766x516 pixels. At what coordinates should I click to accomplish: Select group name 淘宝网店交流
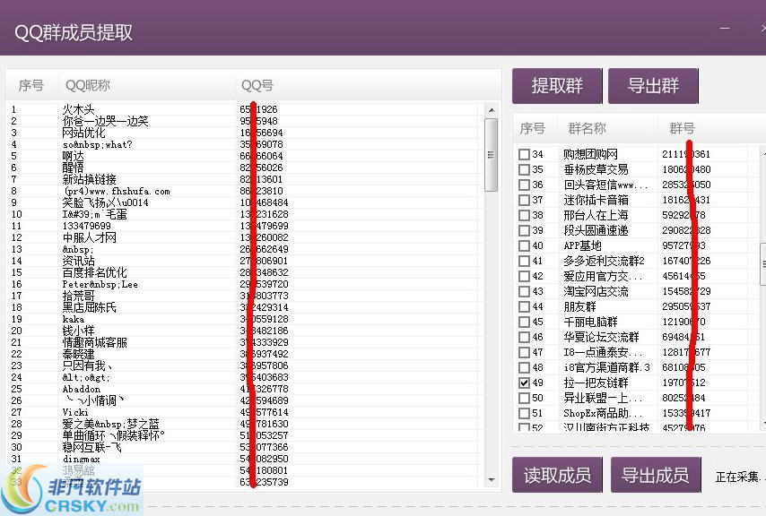596,292
